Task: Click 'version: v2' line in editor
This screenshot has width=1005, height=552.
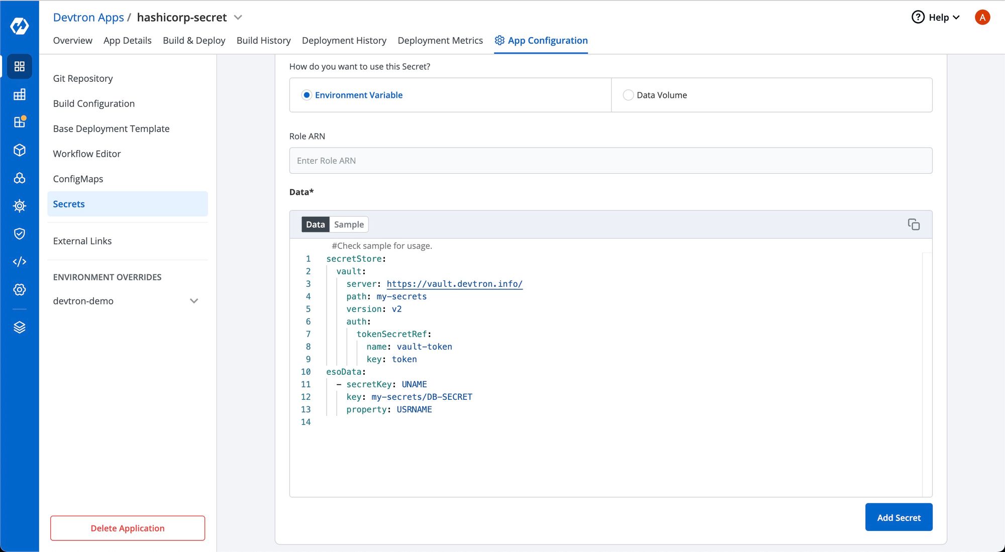Action: [x=374, y=309]
